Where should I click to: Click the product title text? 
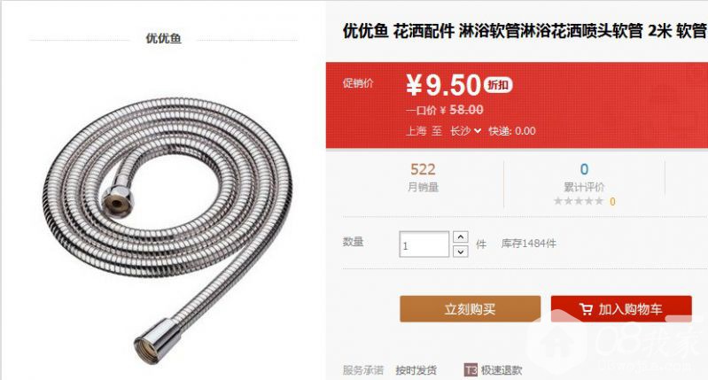tap(525, 31)
